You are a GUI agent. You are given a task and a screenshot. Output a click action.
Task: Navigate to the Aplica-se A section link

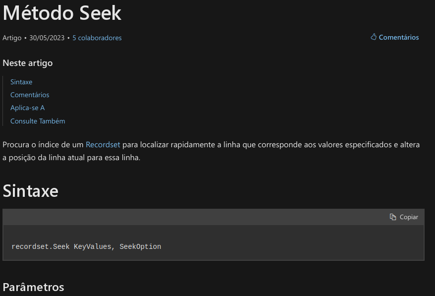pyautogui.click(x=28, y=108)
